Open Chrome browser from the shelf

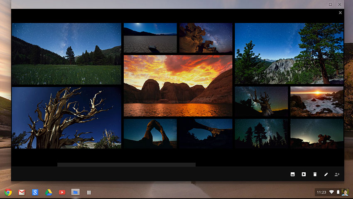coord(8,192)
